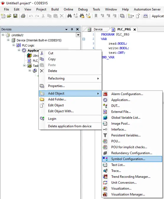Open the Devices tree dropdown beside Untitled1

pos(78,35)
